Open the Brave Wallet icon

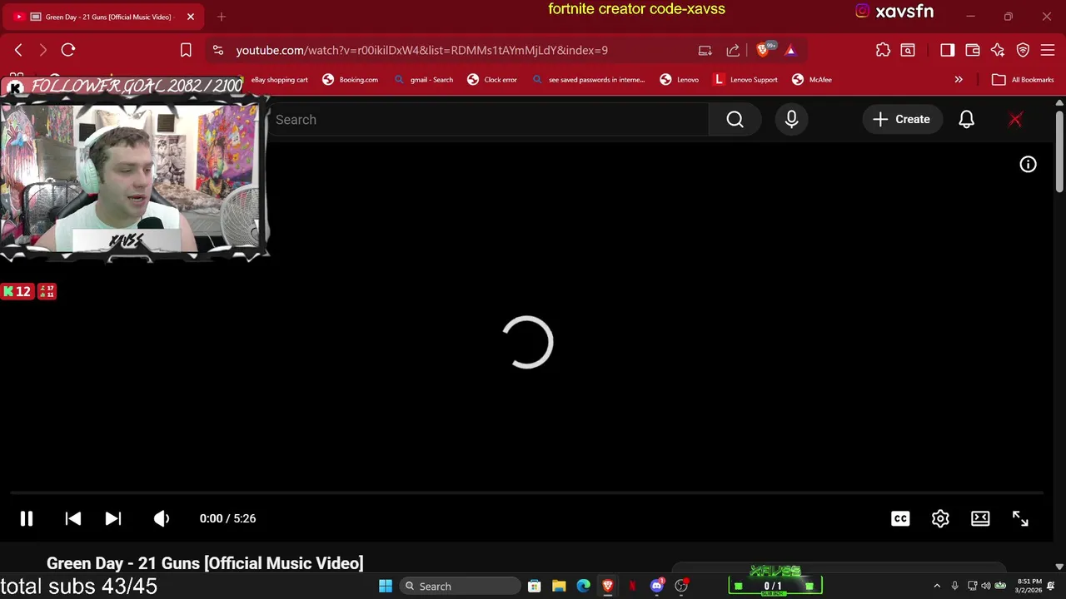tap(972, 50)
